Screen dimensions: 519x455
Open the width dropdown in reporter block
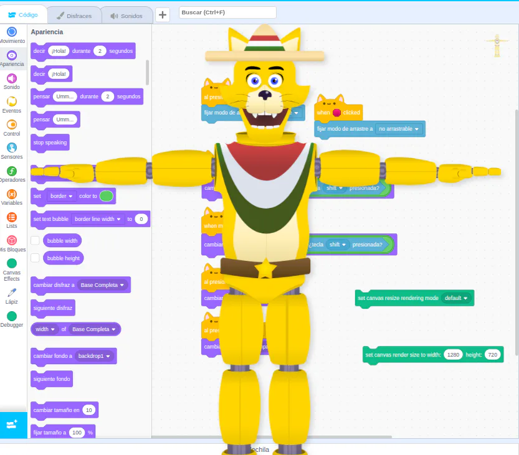pyautogui.click(x=45, y=329)
